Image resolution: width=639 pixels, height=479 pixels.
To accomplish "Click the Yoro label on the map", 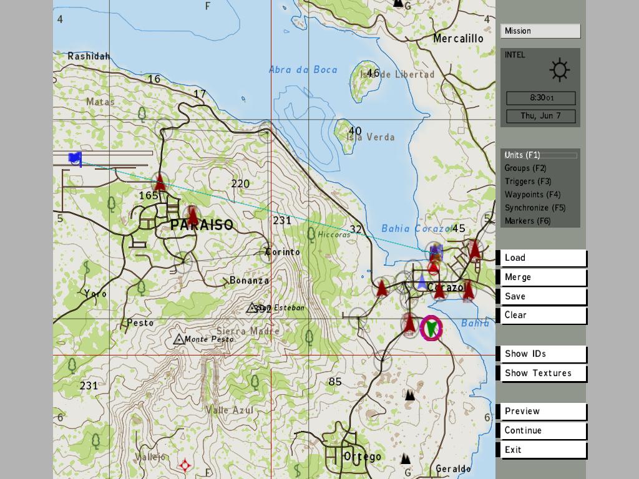I will pos(95,294).
